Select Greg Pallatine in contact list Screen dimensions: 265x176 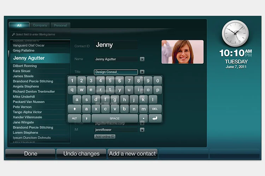coord(40,51)
